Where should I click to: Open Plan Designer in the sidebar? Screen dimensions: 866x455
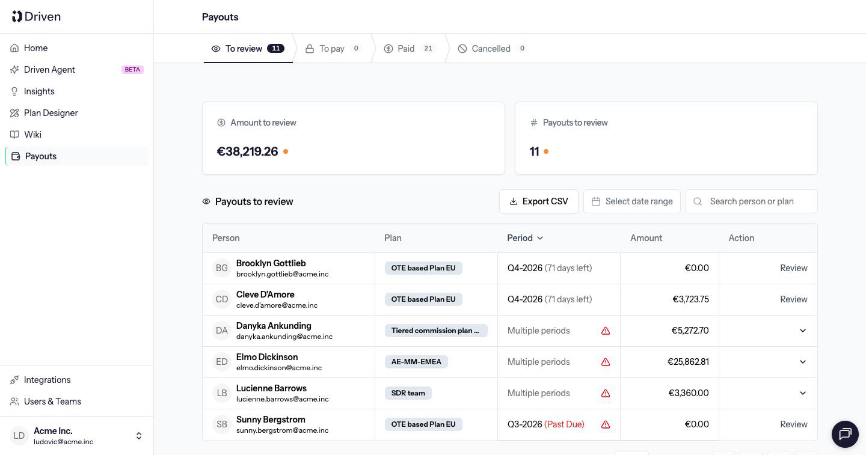point(76,113)
